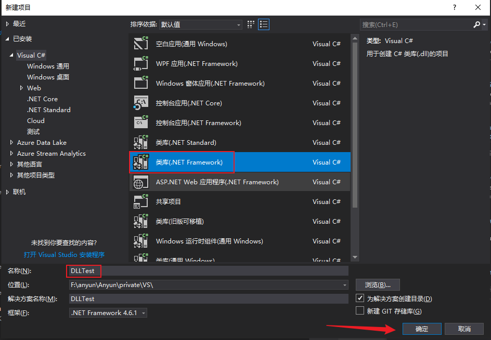This screenshot has height=340, width=491.
Task: Expand the 联机 node
Action: 7,192
